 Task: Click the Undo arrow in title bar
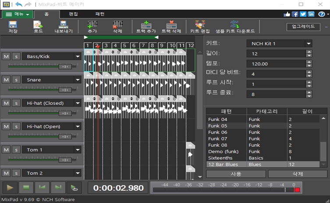(x=19, y=4)
